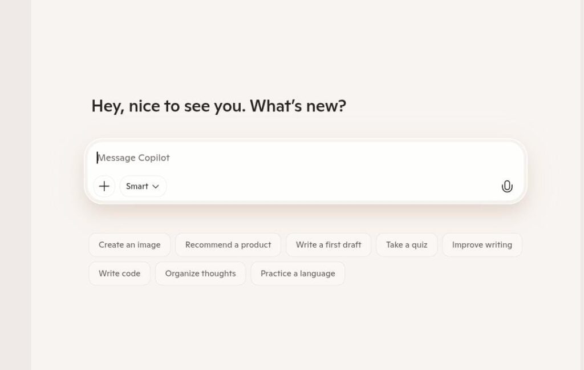Open the Organize thoughts prompt
This screenshot has width=584, height=370.
tap(200, 274)
